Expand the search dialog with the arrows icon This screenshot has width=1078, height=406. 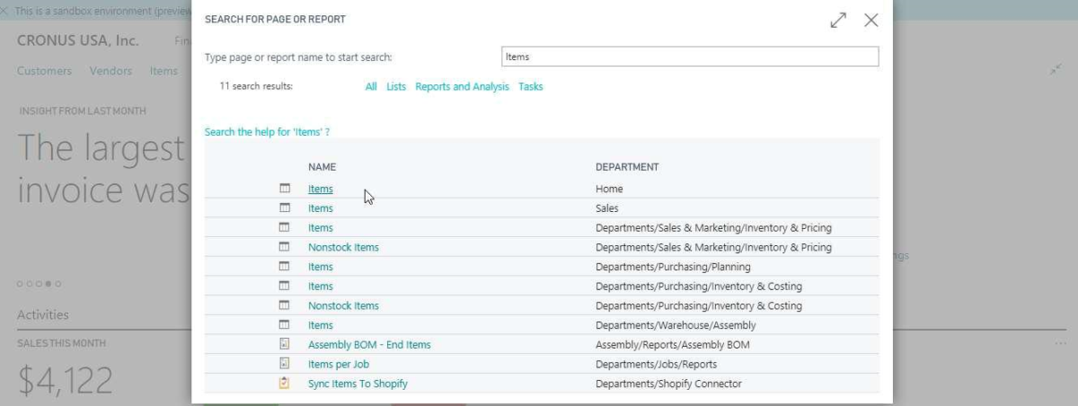click(x=839, y=20)
